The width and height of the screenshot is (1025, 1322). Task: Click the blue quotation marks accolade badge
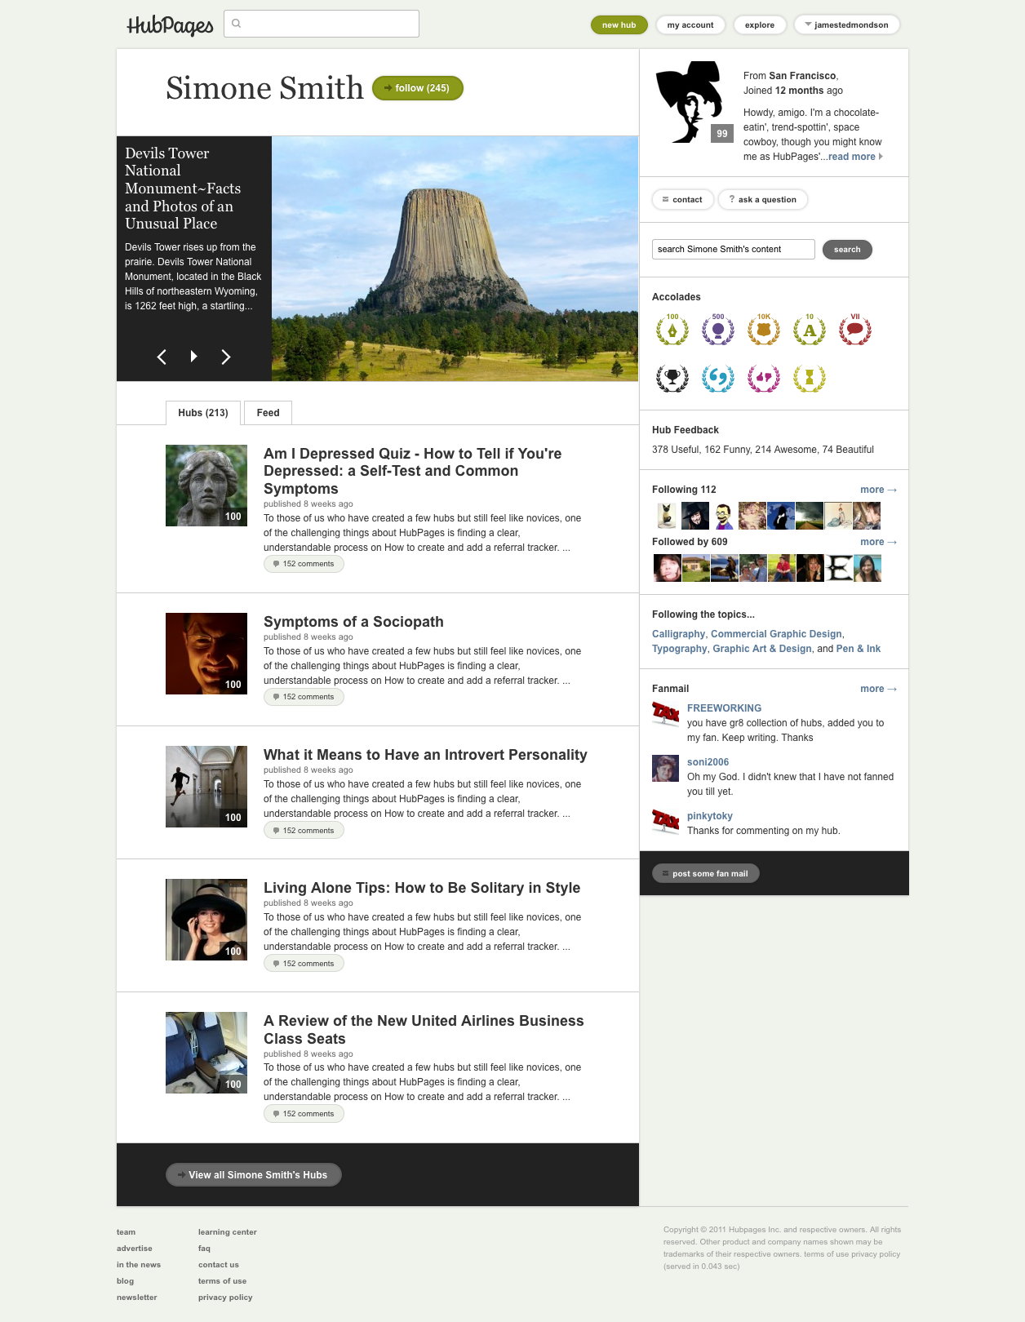tap(718, 378)
